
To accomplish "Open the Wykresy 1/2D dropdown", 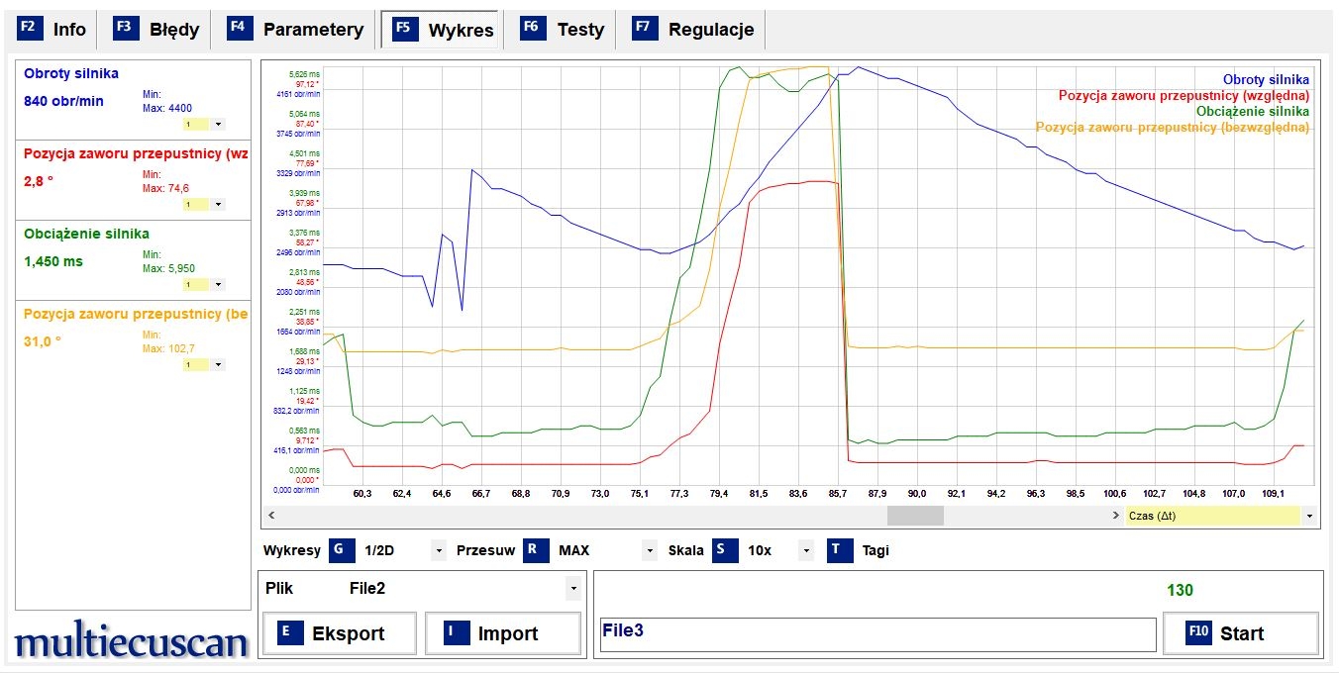I will click(x=439, y=551).
